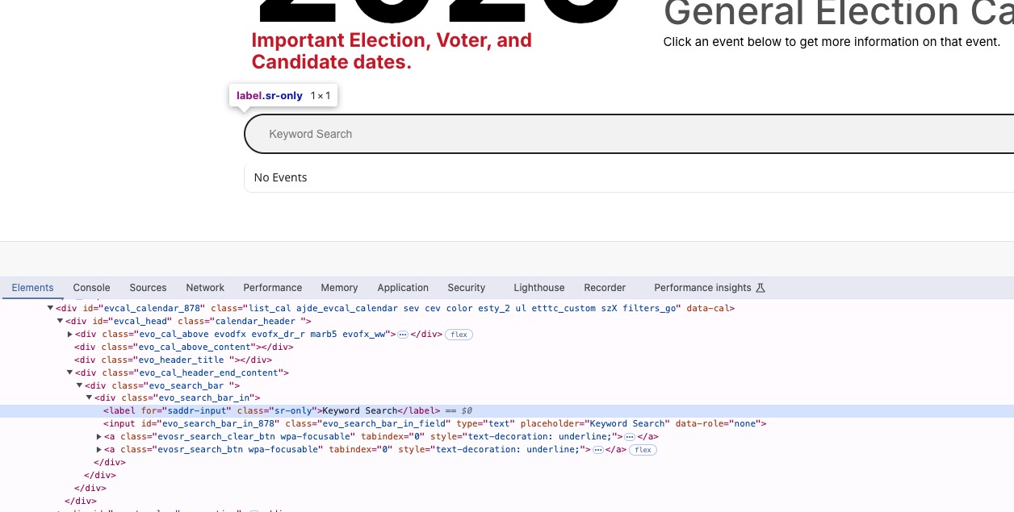Click ellipsis in evosr_search_btn anchor
This screenshot has width=1014, height=512.
click(598, 449)
